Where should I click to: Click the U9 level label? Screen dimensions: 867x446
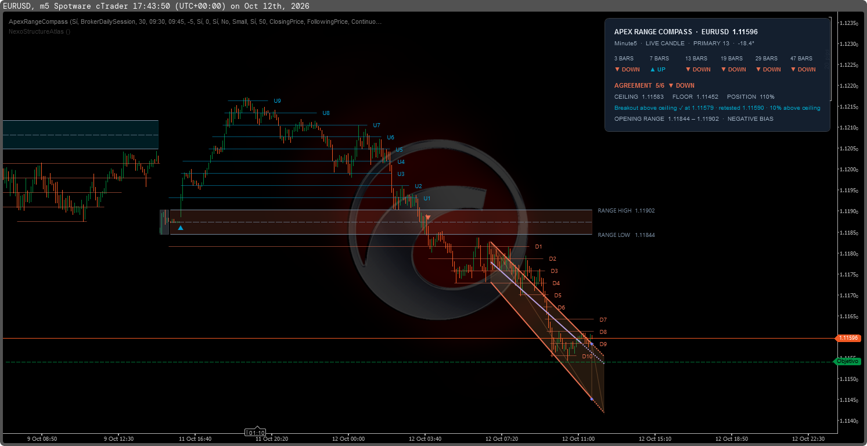pyautogui.click(x=277, y=101)
